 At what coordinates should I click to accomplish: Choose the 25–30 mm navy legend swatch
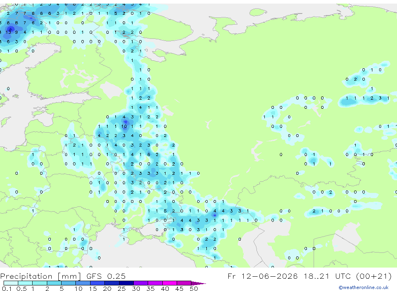click(126, 283)
